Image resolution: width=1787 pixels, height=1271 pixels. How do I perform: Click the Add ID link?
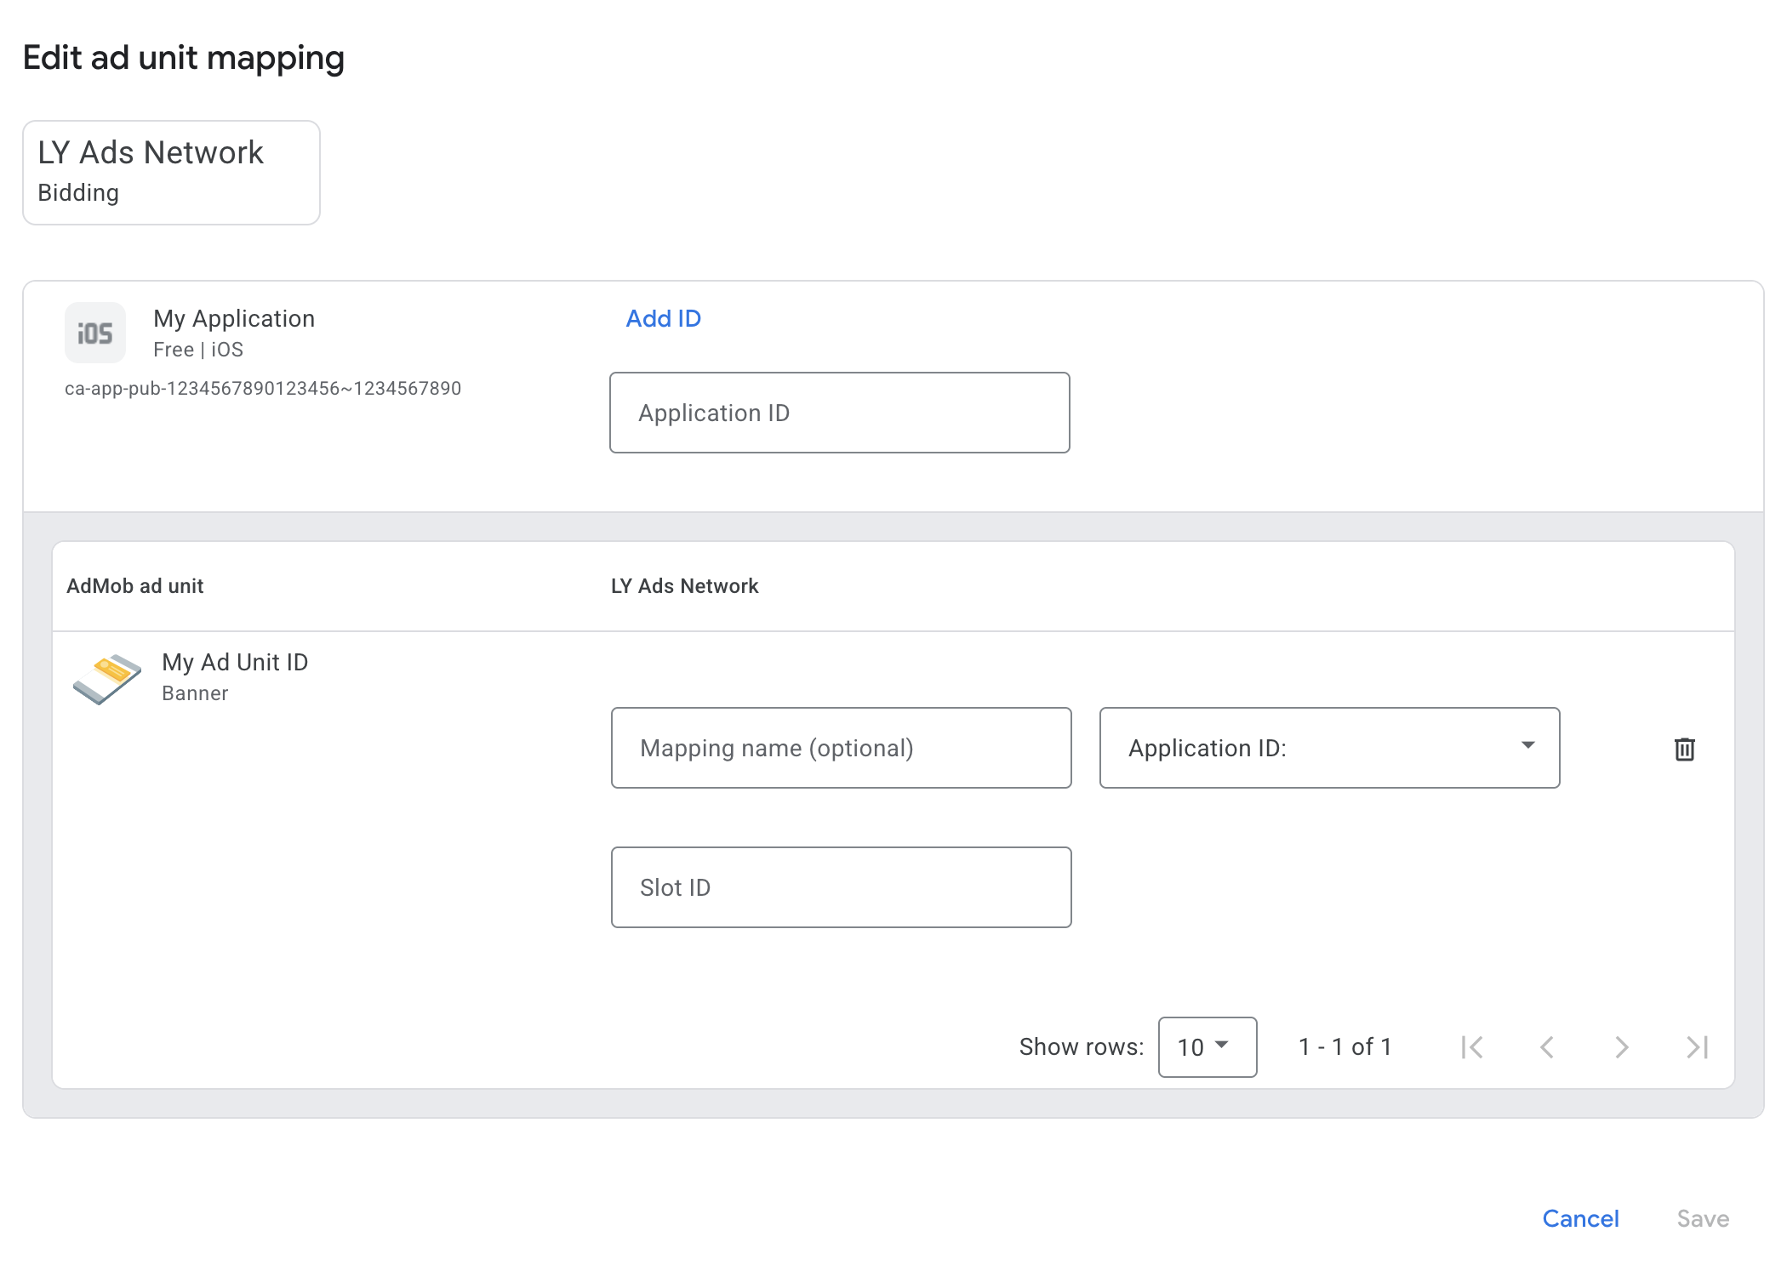pyautogui.click(x=664, y=318)
